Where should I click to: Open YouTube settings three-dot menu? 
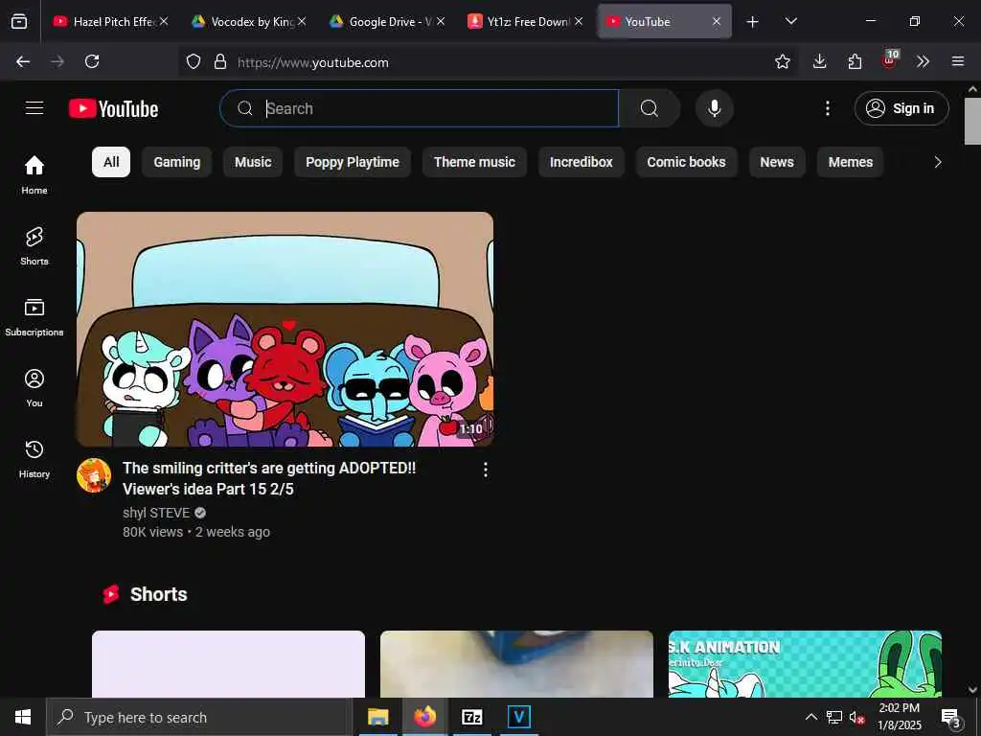tap(827, 108)
